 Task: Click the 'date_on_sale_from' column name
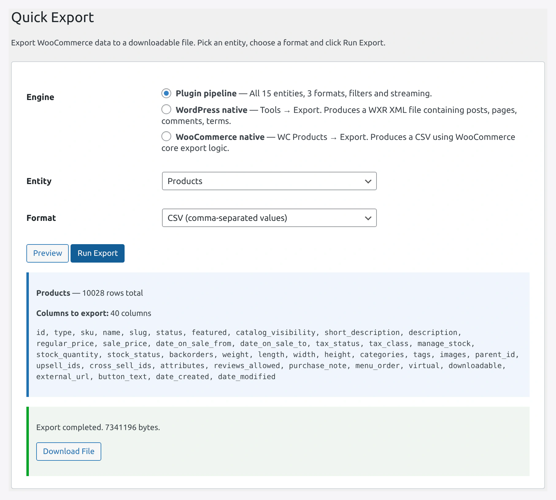coord(194,344)
